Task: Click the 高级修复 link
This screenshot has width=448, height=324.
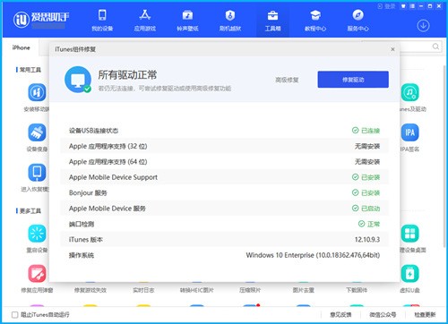Action: (x=287, y=80)
